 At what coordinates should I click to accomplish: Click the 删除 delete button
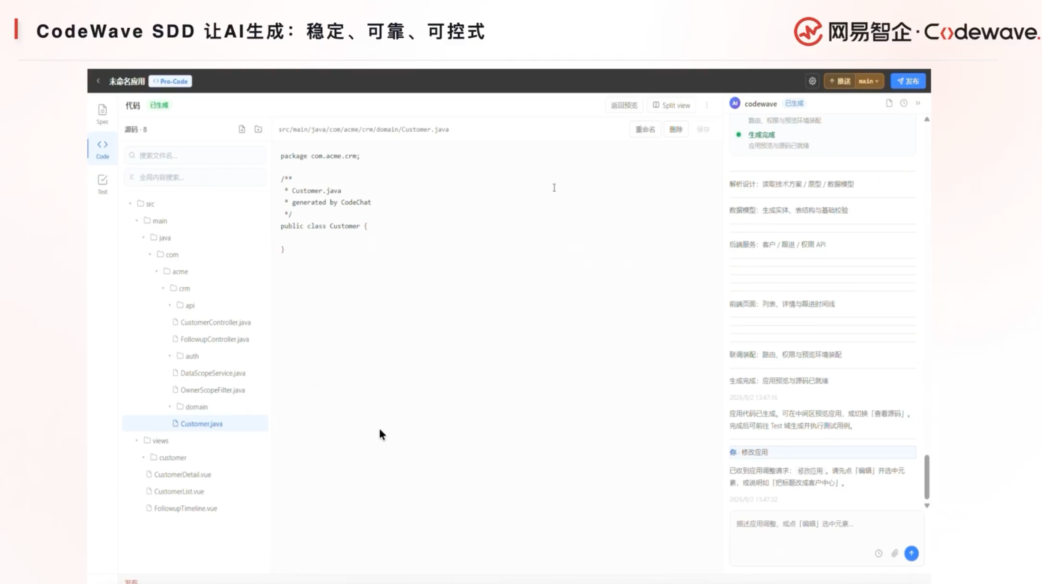pos(676,129)
